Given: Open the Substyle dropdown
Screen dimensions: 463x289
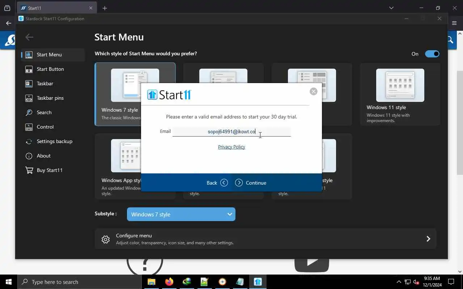Looking at the screenshot, I should tap(181, 214).
